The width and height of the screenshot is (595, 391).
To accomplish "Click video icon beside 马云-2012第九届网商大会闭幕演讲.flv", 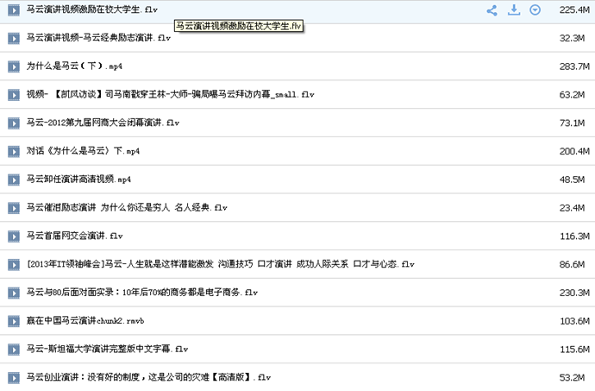I will click(x=14, y=123).
